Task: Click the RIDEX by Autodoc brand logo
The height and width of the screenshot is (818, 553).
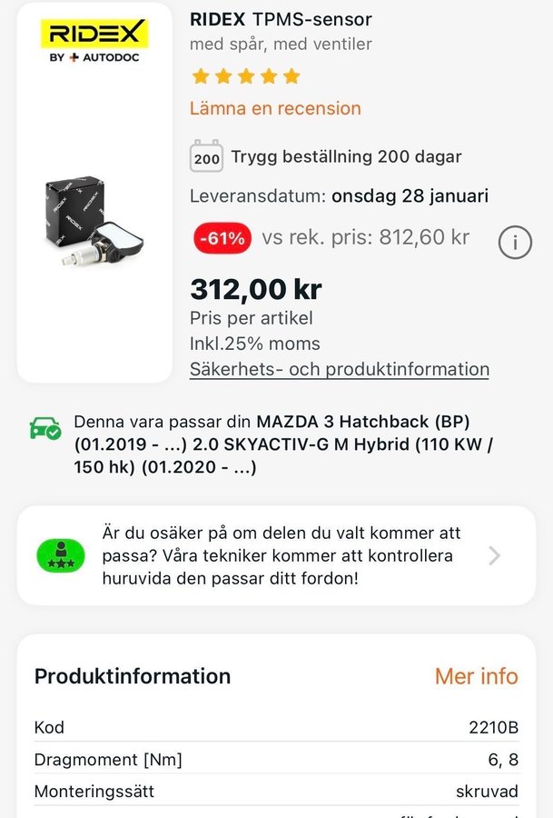Action: tap(96, 42)
